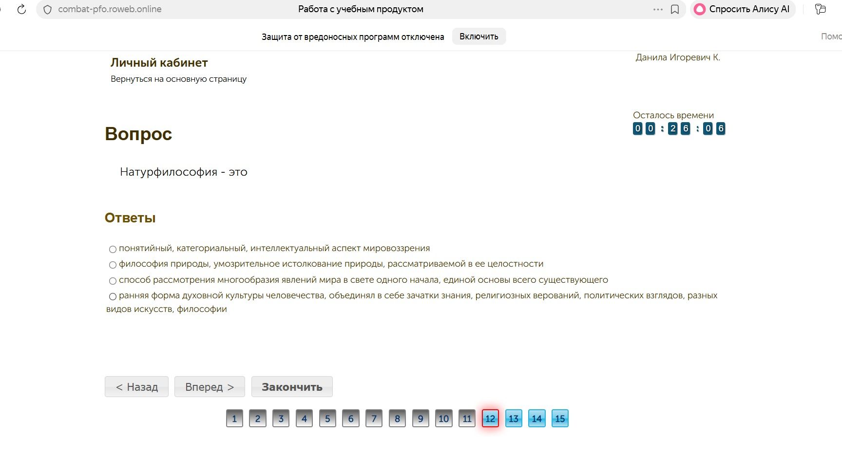Screen dimensions: 842x473
Task: Click the address bar URL combat-pfo.roweb.online
Action: coord(110,9)
